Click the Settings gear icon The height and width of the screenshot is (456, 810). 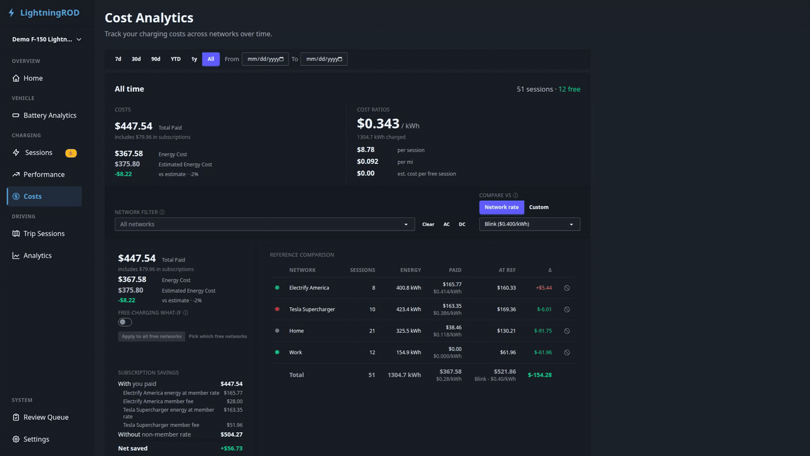click(x=16, y=439)
